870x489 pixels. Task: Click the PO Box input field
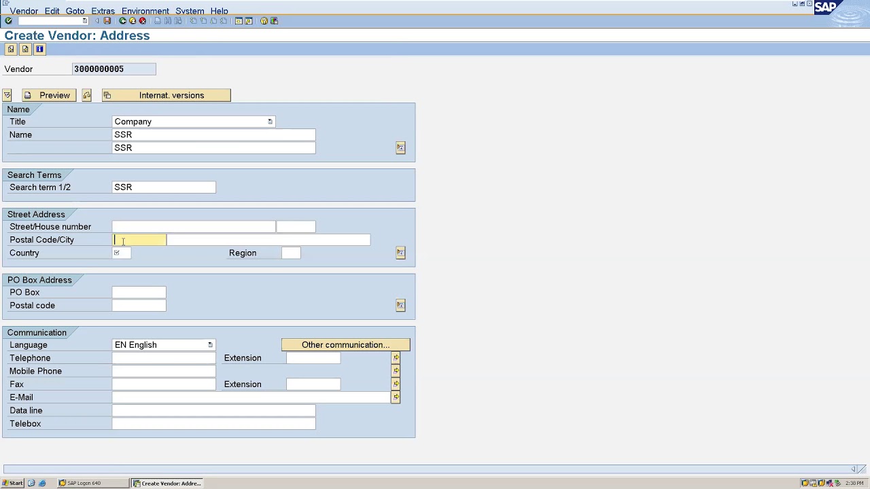tap(139, 292)
